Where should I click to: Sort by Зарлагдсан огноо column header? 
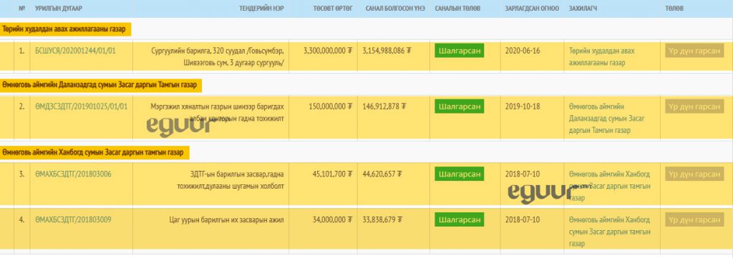click(x=532, y=9)
